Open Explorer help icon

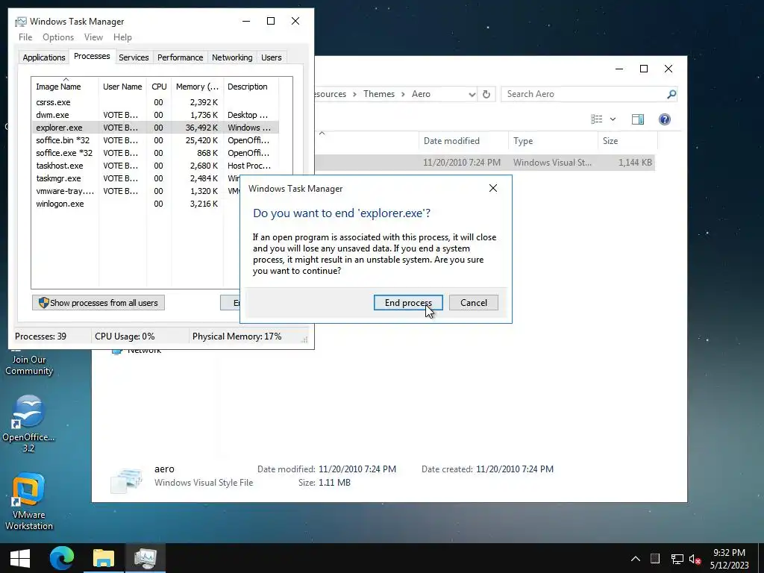pyautogui.click(x=665, y=119)
